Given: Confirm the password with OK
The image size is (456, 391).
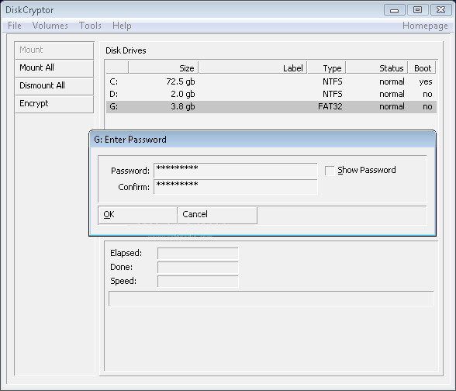Looking at the screenshot, I should 137,215.
